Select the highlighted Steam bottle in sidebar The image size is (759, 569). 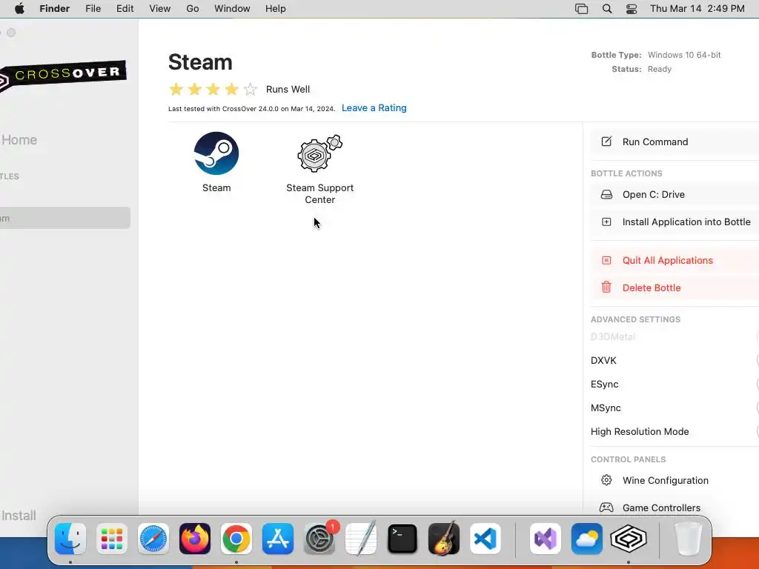[x=65, y=219]
